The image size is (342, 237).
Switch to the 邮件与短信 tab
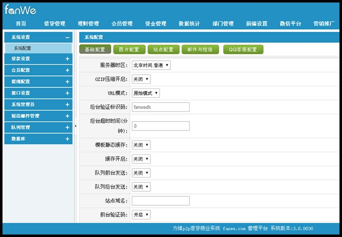[x=200, y=49]
